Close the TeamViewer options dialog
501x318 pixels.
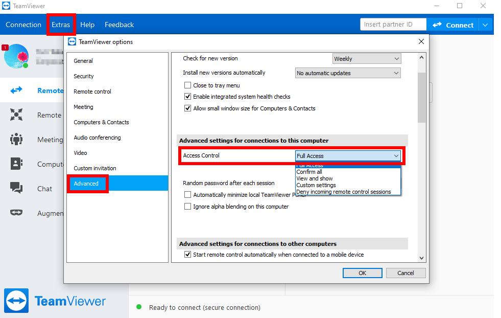click(421, 41)
